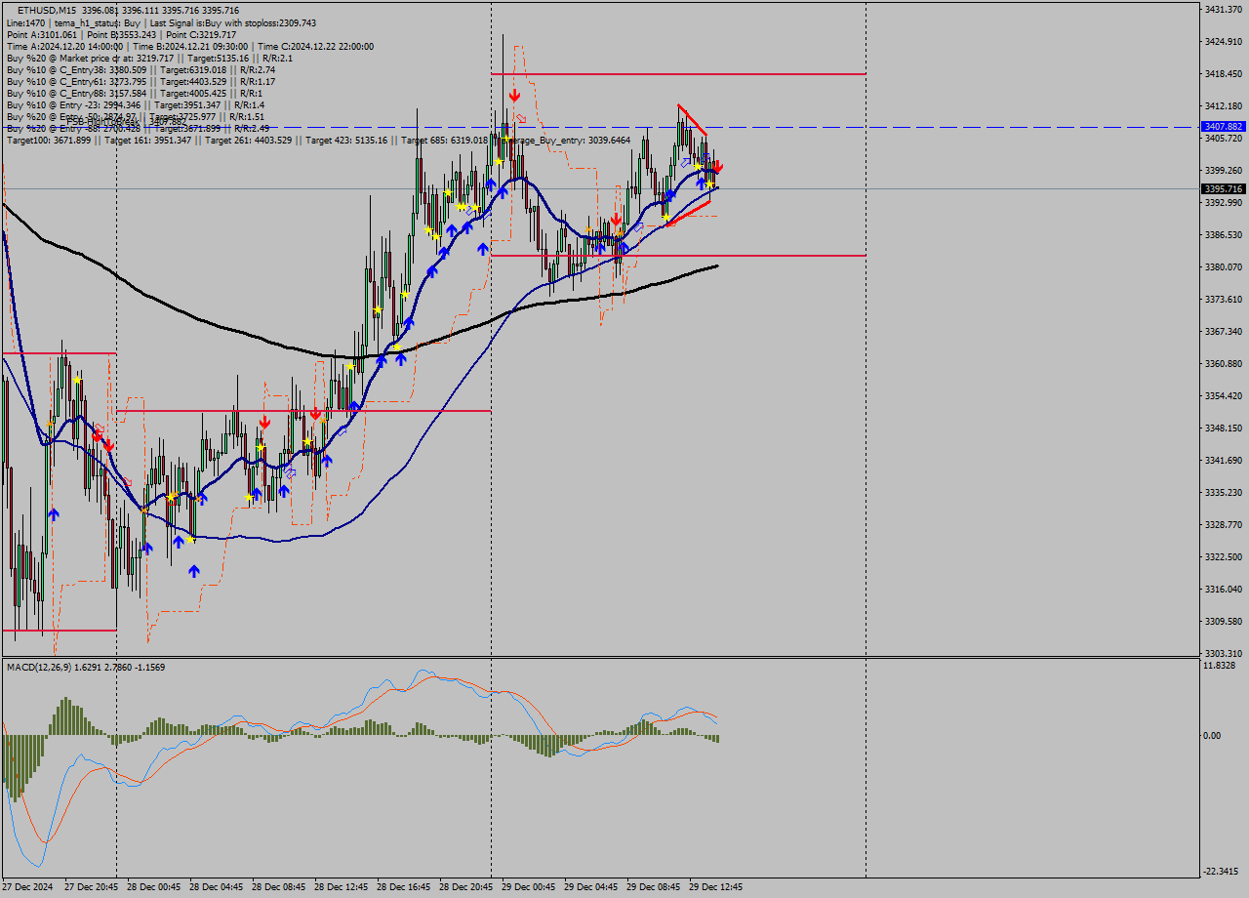Click the 3335.230 price axis value

click(1223, 492)
